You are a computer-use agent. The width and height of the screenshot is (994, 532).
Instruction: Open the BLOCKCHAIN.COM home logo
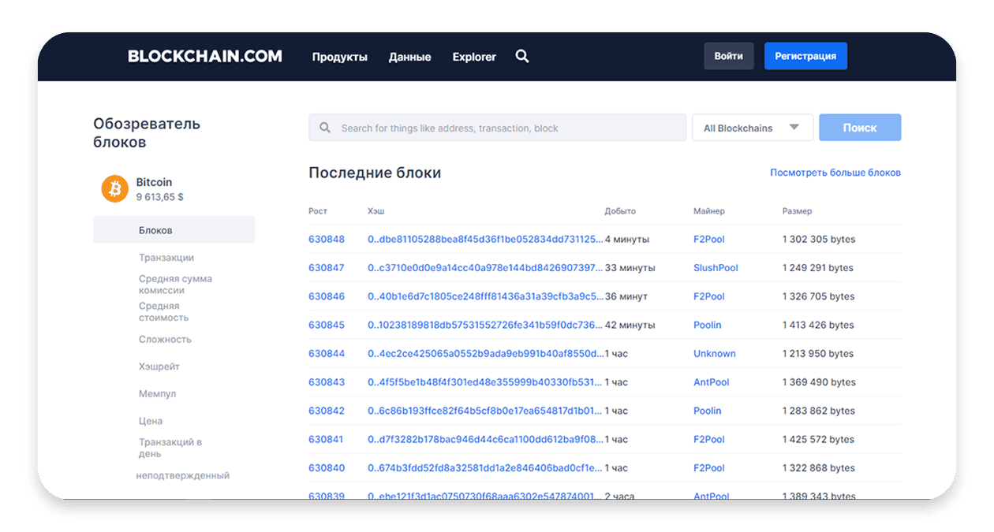[205, 57]
